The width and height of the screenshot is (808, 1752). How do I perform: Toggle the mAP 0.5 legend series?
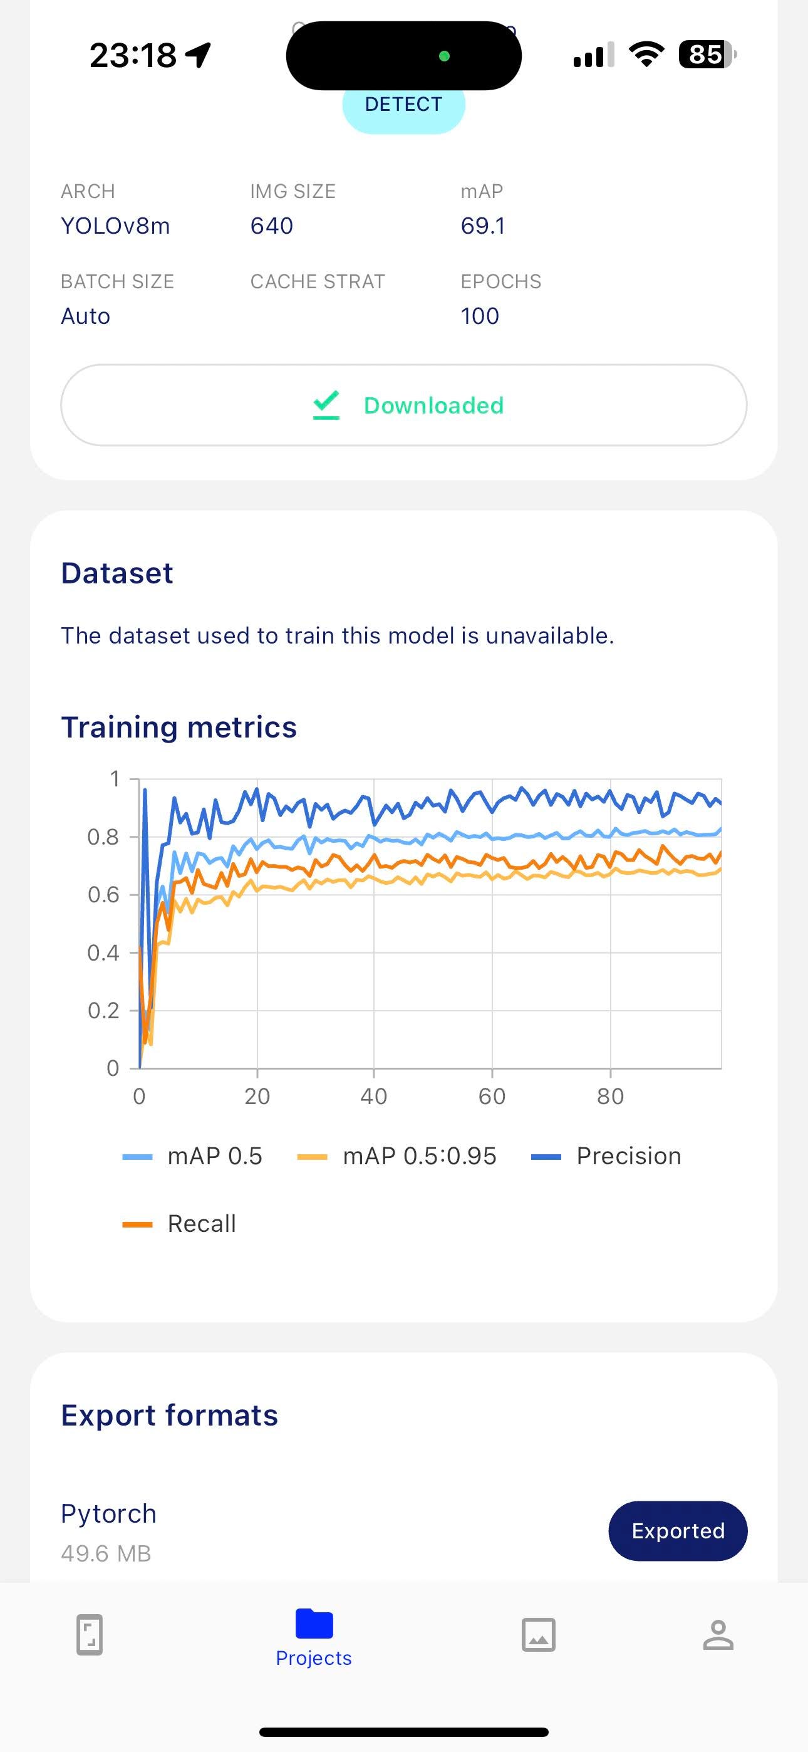point(192,1156)
